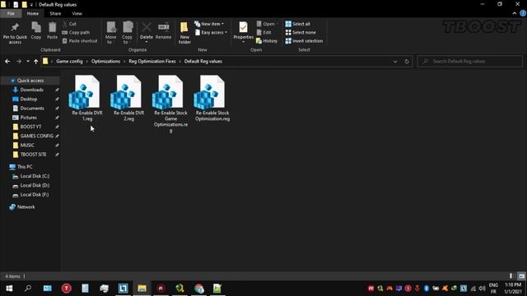Create a New folder
527x296 pixels.
(x=184, y=33)
